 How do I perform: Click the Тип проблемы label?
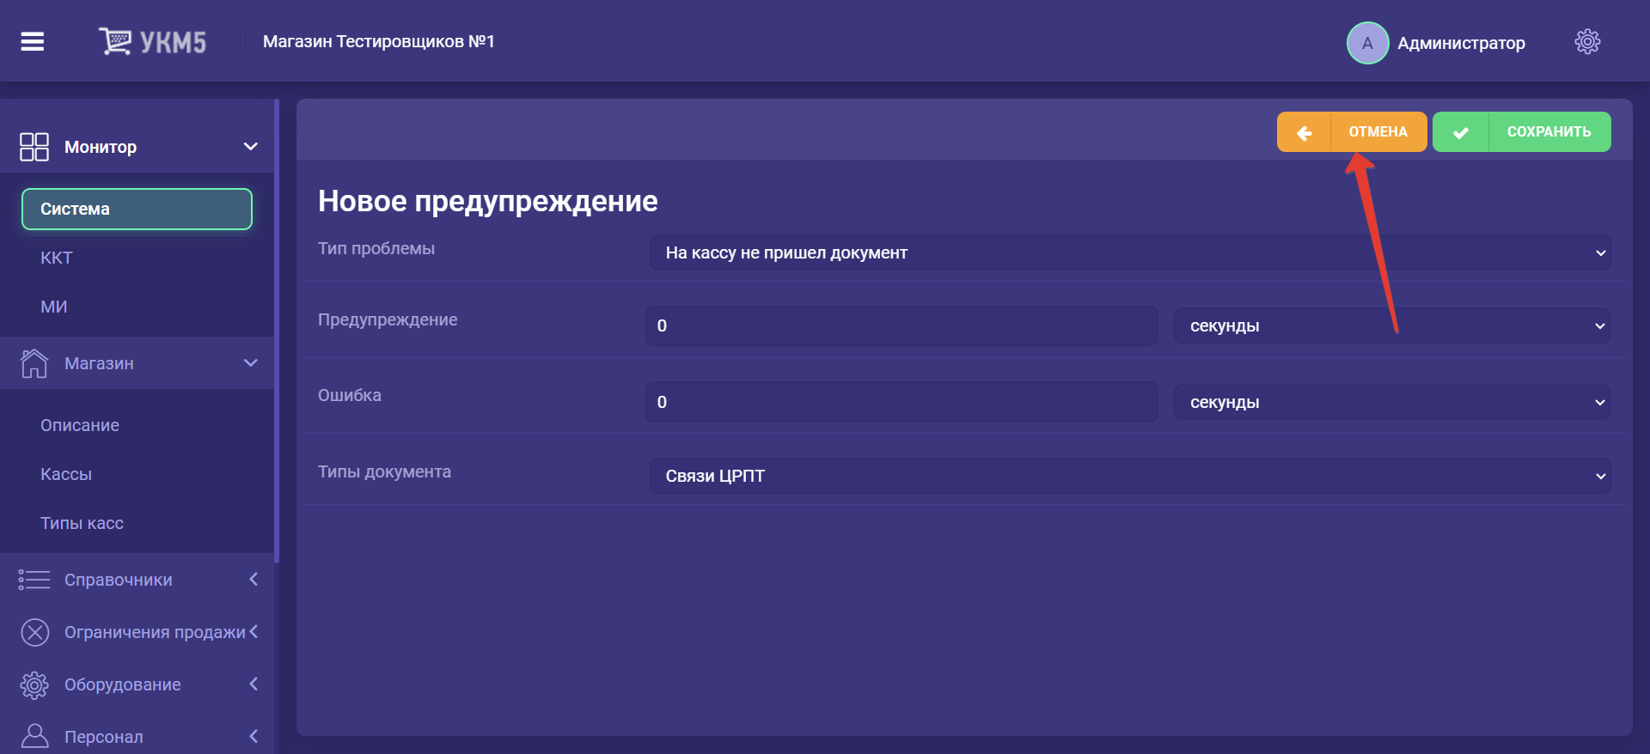pos(376,248)
